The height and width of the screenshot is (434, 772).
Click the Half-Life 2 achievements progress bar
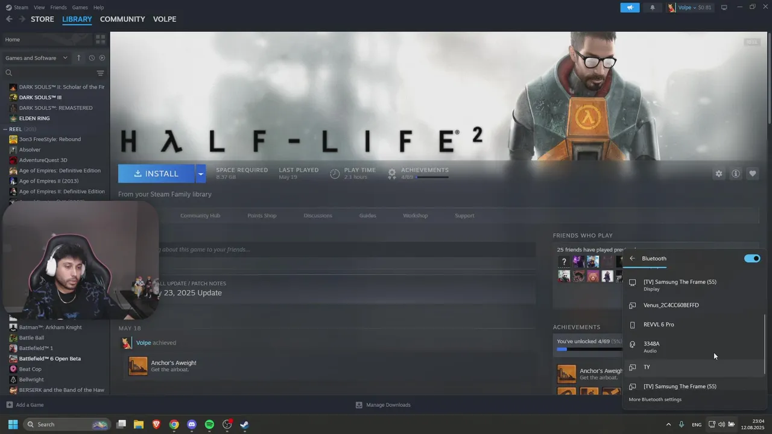(x=432, y=178)
